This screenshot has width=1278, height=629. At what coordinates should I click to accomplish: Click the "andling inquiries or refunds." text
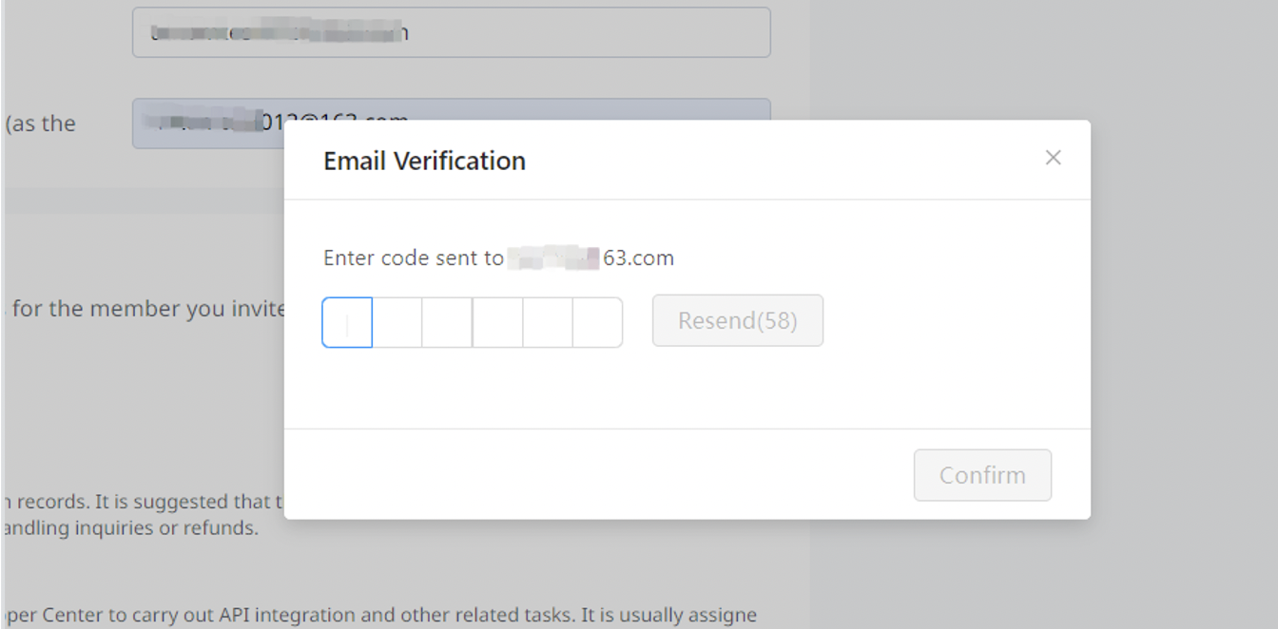coord(129,528)
